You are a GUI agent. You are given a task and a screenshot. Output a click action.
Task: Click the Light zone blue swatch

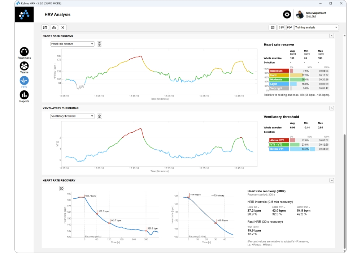[279, 84]
